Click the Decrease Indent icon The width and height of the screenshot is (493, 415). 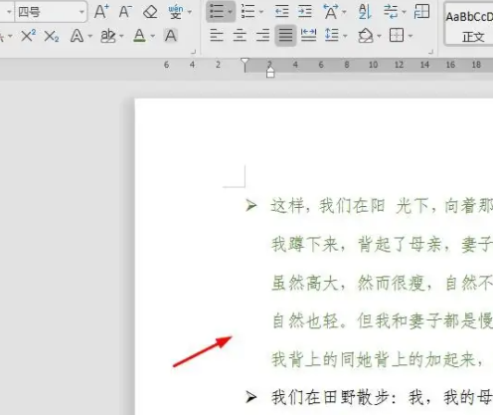pos(281,12)
